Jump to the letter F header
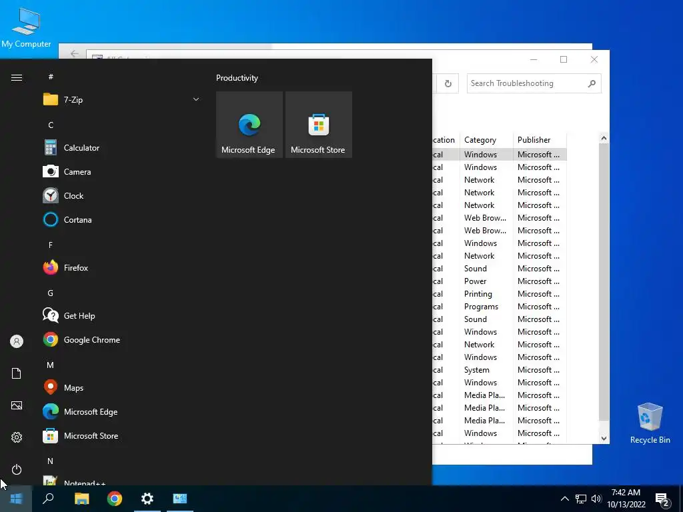The height and width of the screenshot is (512, 683). (51, 245)
